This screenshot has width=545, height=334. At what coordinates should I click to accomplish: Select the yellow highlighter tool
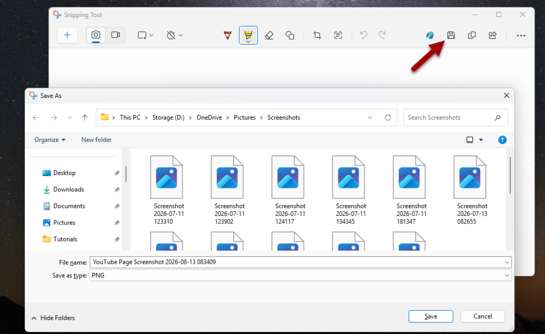248,35
